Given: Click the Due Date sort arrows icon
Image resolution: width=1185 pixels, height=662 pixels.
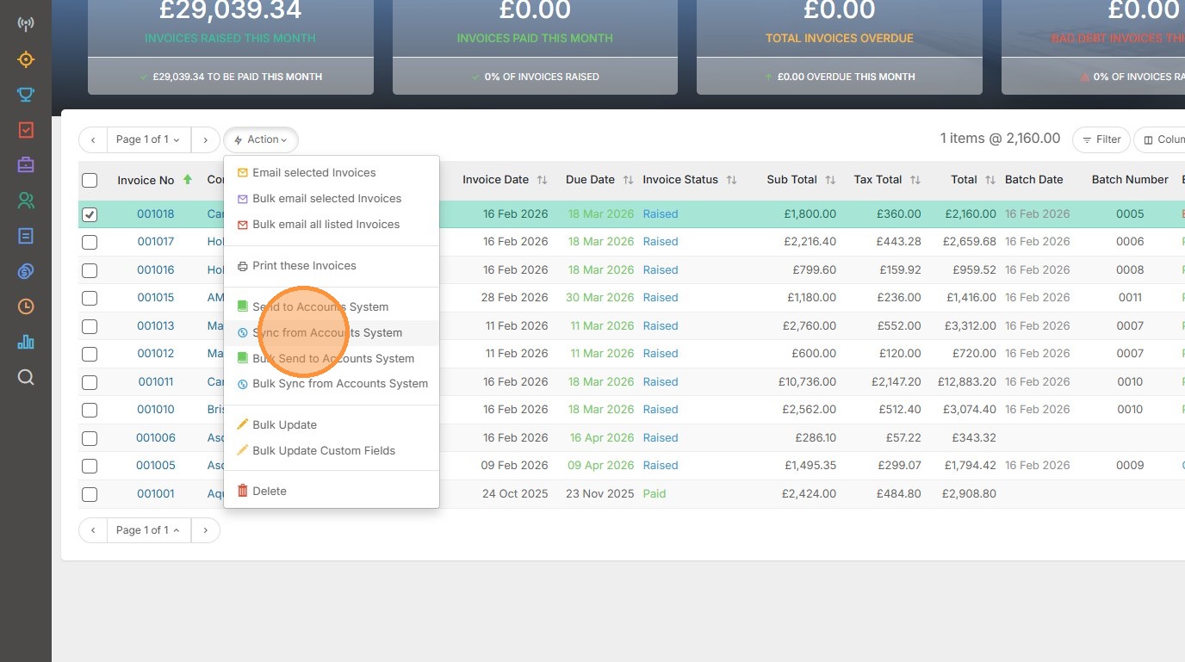Looking at the screenshot, I should click(x=628, y=180).
